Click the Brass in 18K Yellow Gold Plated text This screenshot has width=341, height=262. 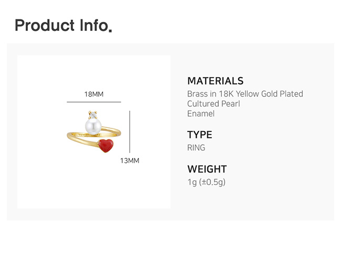pos(245,94)
